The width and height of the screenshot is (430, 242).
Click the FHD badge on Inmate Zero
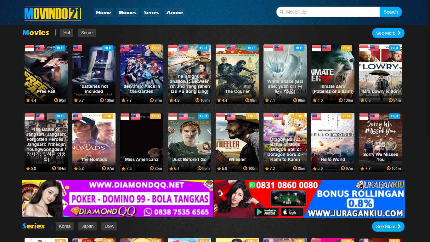pyautogui.click(x=347, y=48)
